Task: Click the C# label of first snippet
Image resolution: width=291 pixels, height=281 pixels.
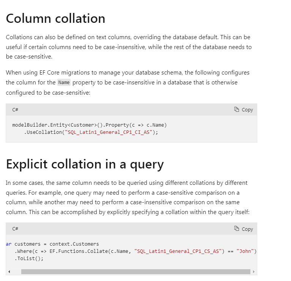Action: click(15, 110)
